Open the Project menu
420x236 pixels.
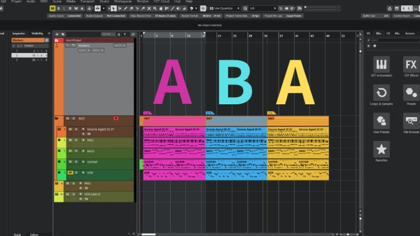16,1
